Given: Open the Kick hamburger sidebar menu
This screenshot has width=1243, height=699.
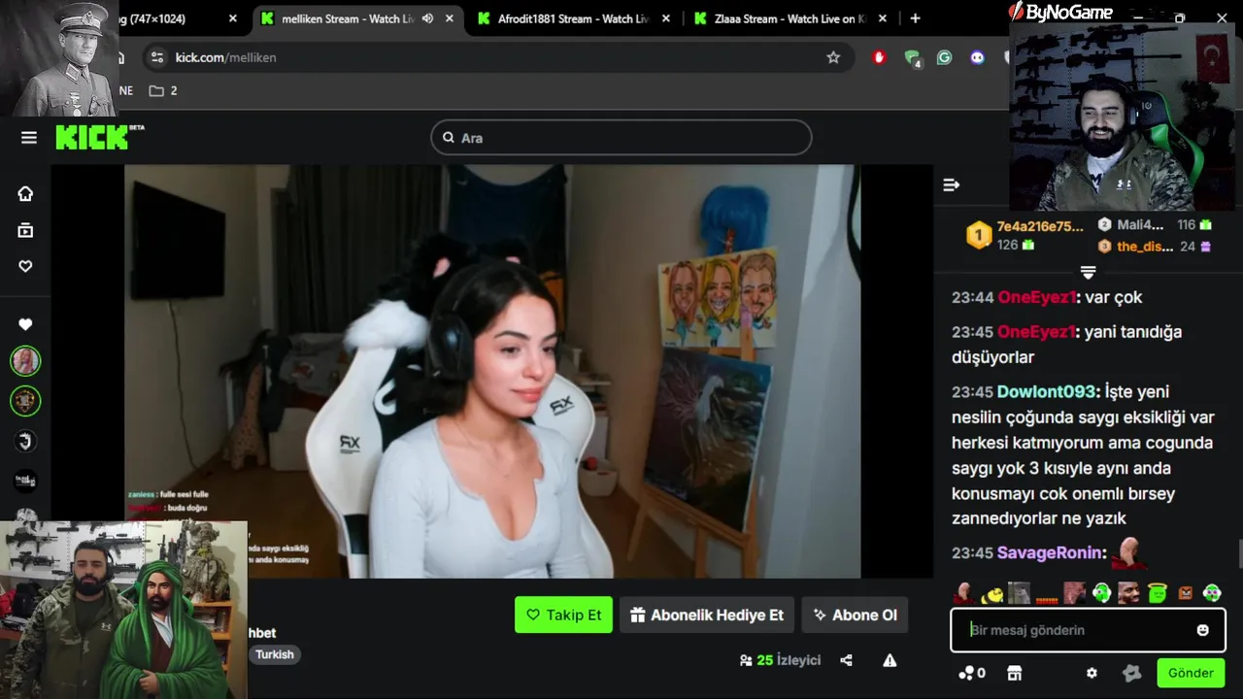Looking at the screenshot, I should point(29,138).
